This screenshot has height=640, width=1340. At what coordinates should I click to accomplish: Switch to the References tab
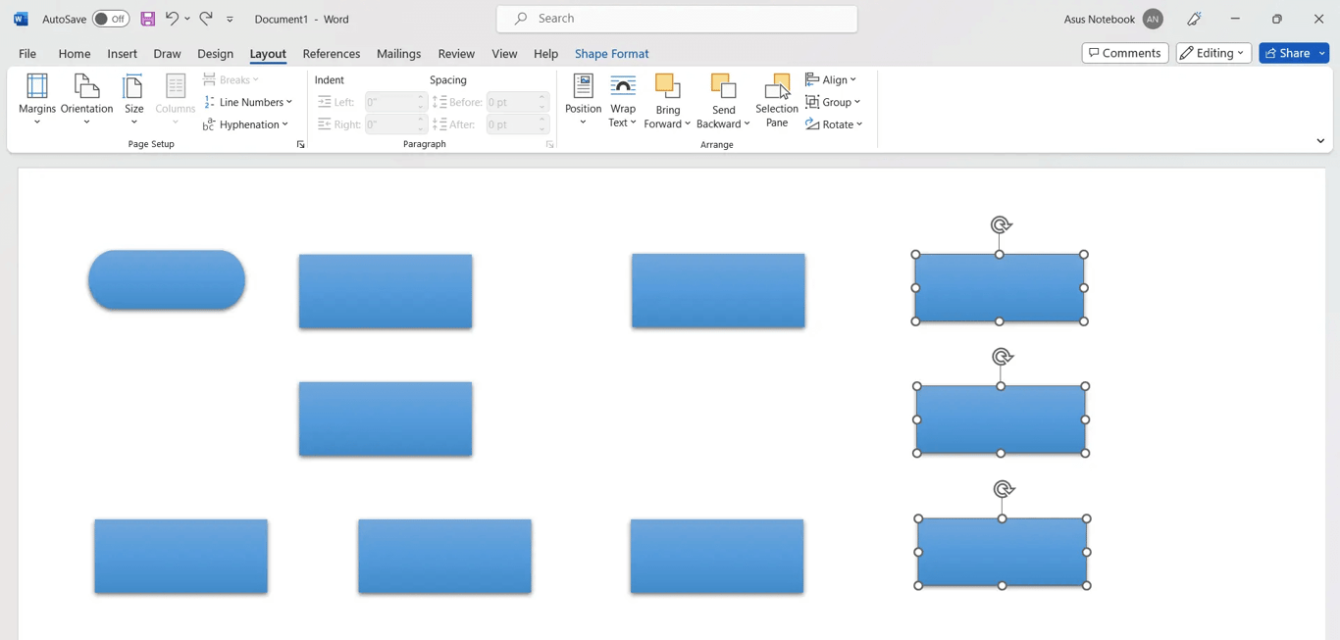pos(332,54)
